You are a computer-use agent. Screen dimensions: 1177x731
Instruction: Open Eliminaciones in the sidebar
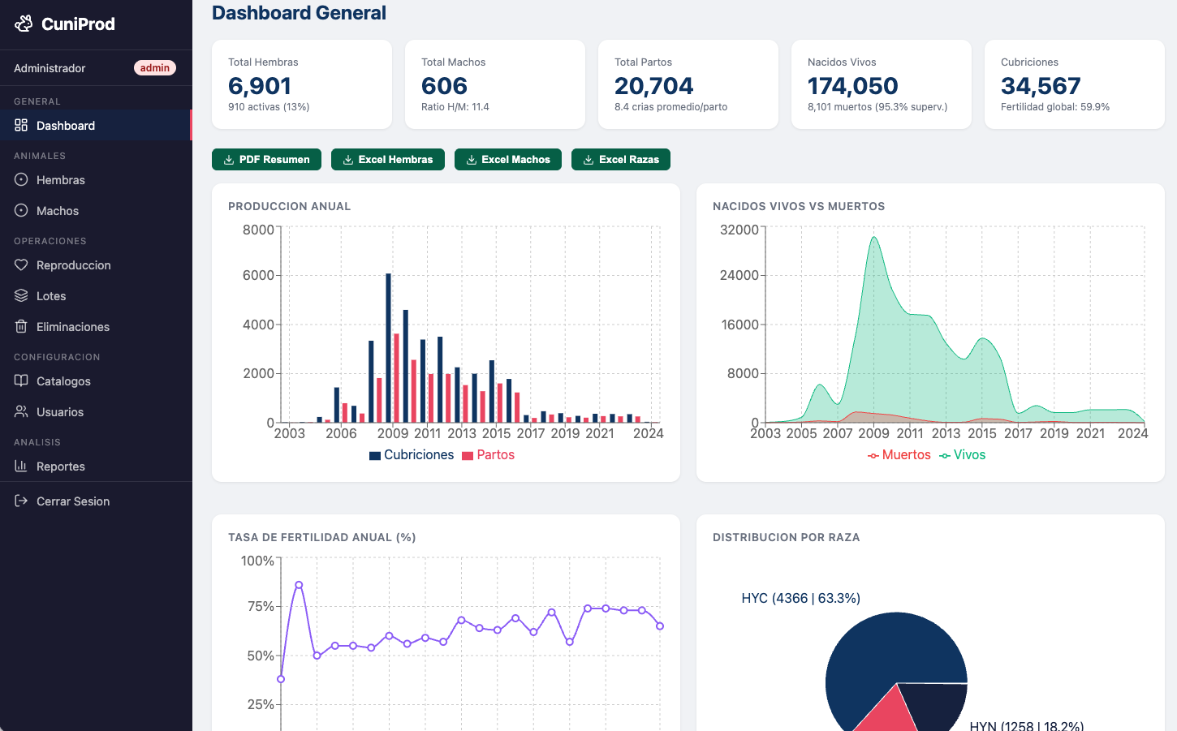point(96,326)
